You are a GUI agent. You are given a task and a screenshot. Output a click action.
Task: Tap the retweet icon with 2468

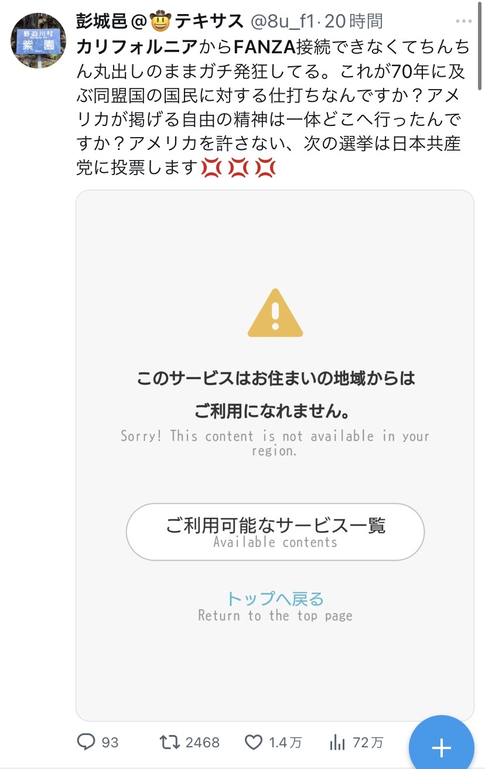170,743
